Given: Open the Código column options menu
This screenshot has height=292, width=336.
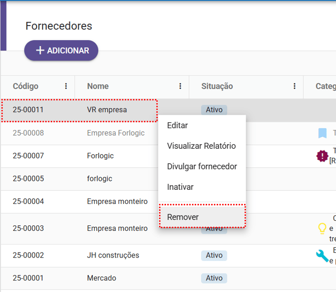Looking at the screenshot, I should pos(66,86).
